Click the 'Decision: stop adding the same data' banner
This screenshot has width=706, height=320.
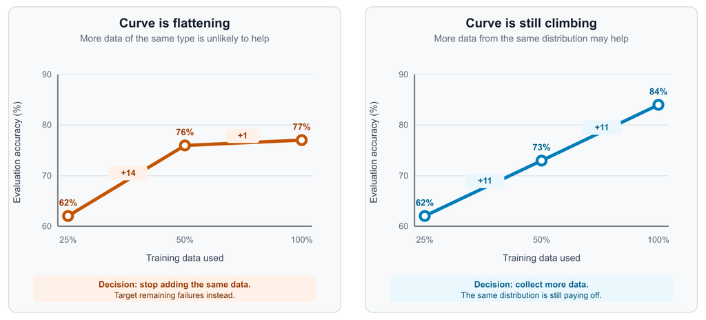(x=174, y=288)
